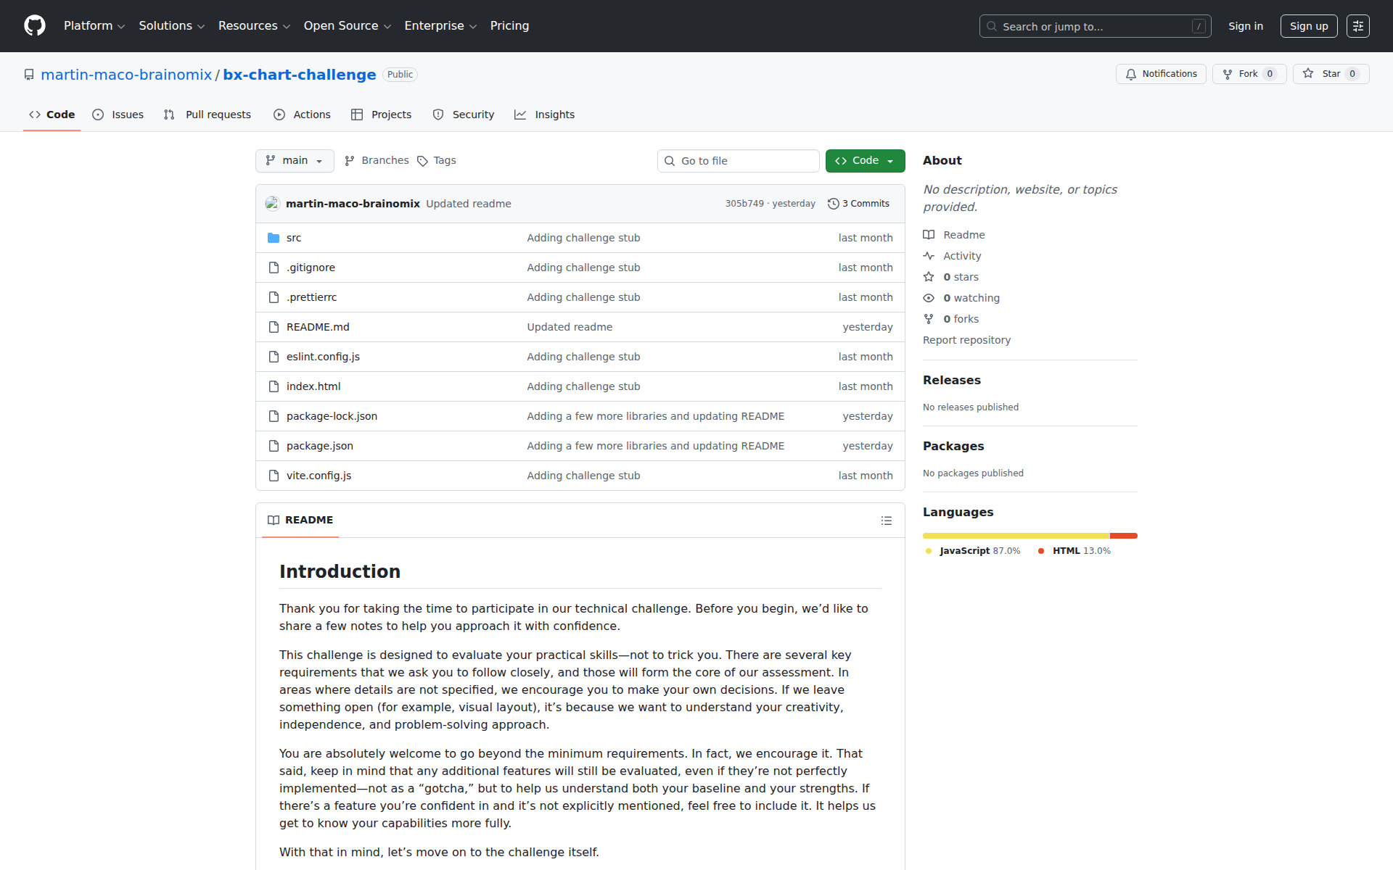
Task: Click the header settings sliders icon
Action: pos(1357,26)
